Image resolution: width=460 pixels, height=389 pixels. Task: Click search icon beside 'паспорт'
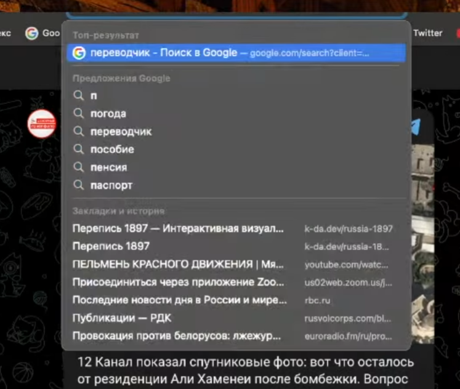[79, 185]
